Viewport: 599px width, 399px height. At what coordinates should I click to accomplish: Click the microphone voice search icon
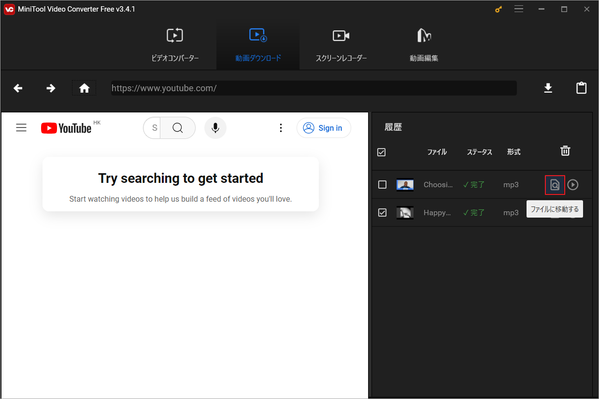click(215, 128)
